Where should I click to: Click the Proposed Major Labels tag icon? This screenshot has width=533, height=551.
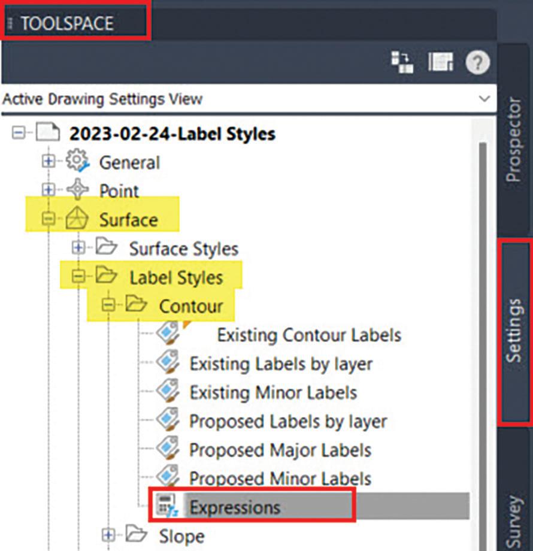(168, 449)
